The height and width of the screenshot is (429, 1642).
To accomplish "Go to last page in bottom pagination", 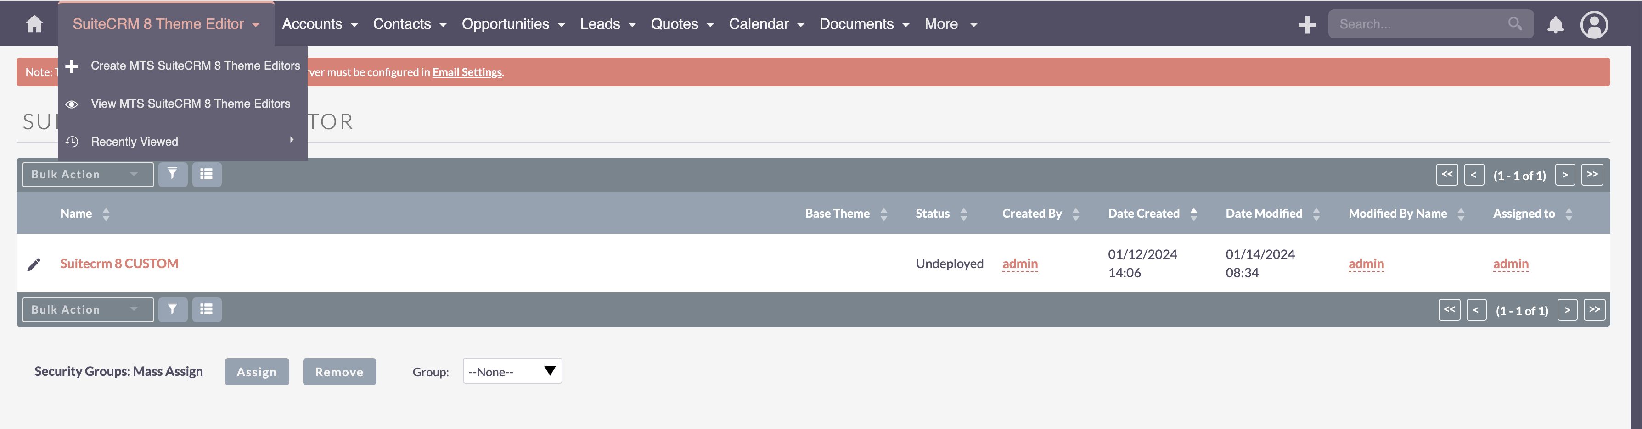I will pos(1595,310).
